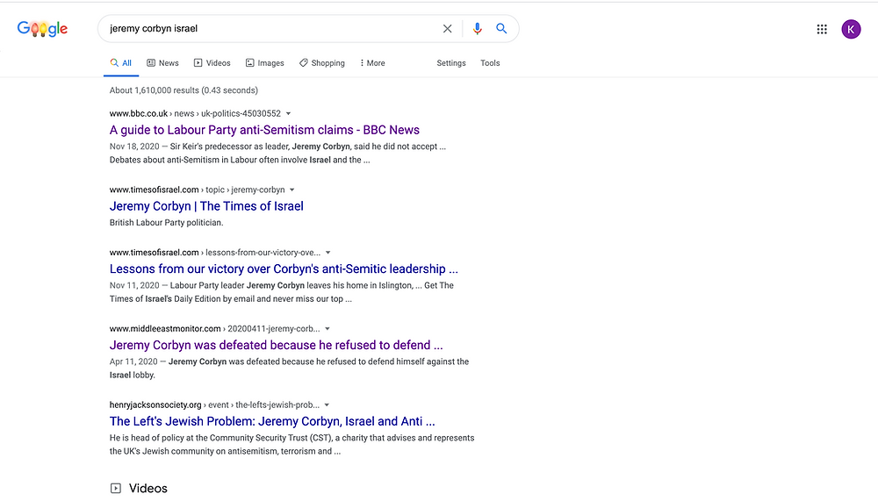Click the www.bbc.co.uk breadcrumb URL
The height and width of the screenshot is (501, 878).
click(195, 114)
